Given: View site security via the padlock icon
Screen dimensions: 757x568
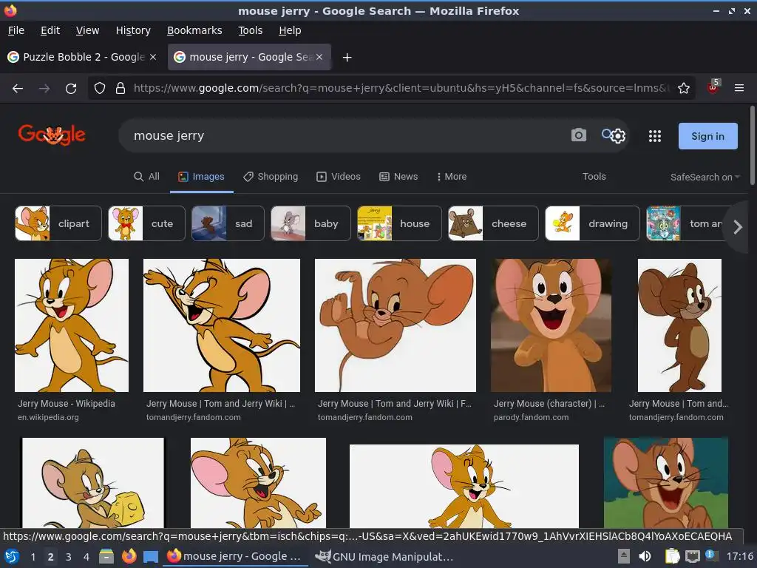Looking at the screenshot, I should [120, 89].
